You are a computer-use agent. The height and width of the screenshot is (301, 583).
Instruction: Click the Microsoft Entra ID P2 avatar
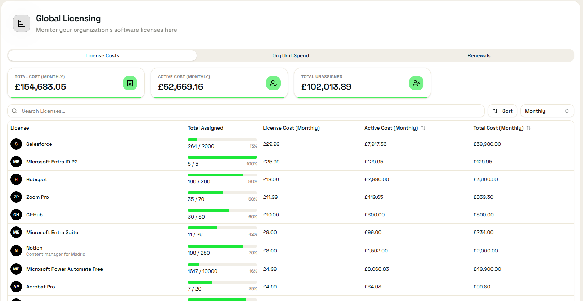coord(16,162)
